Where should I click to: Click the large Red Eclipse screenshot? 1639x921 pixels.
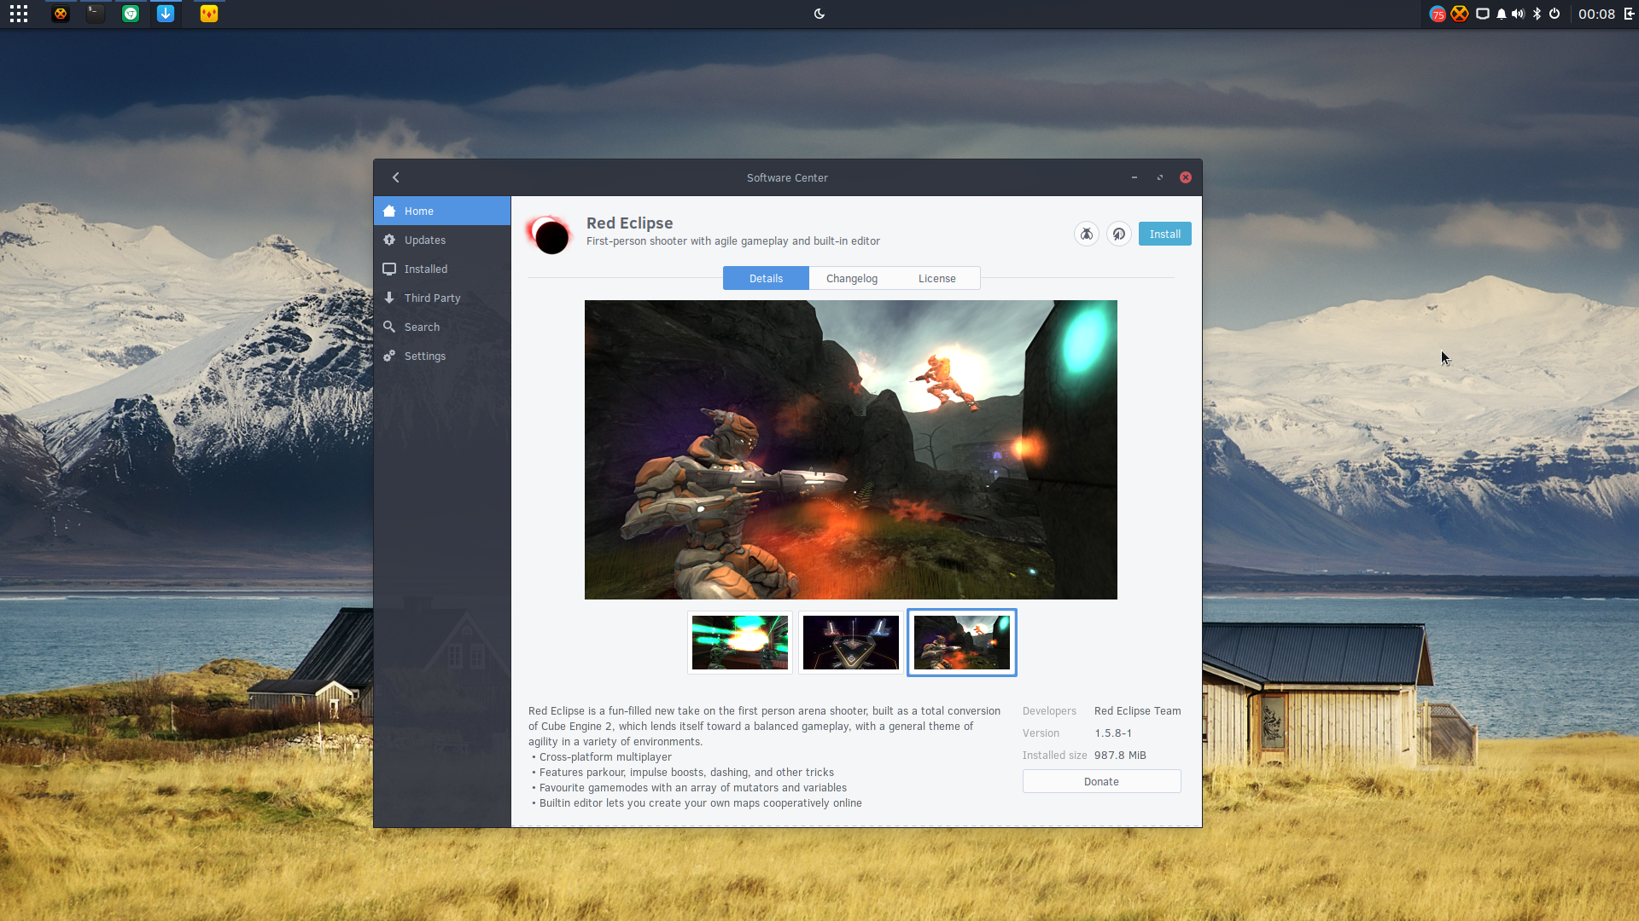(x=850, y=449)
